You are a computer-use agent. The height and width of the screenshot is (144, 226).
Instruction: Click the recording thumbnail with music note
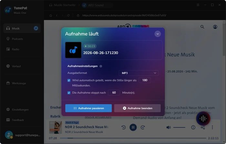[x=73, y=50]
